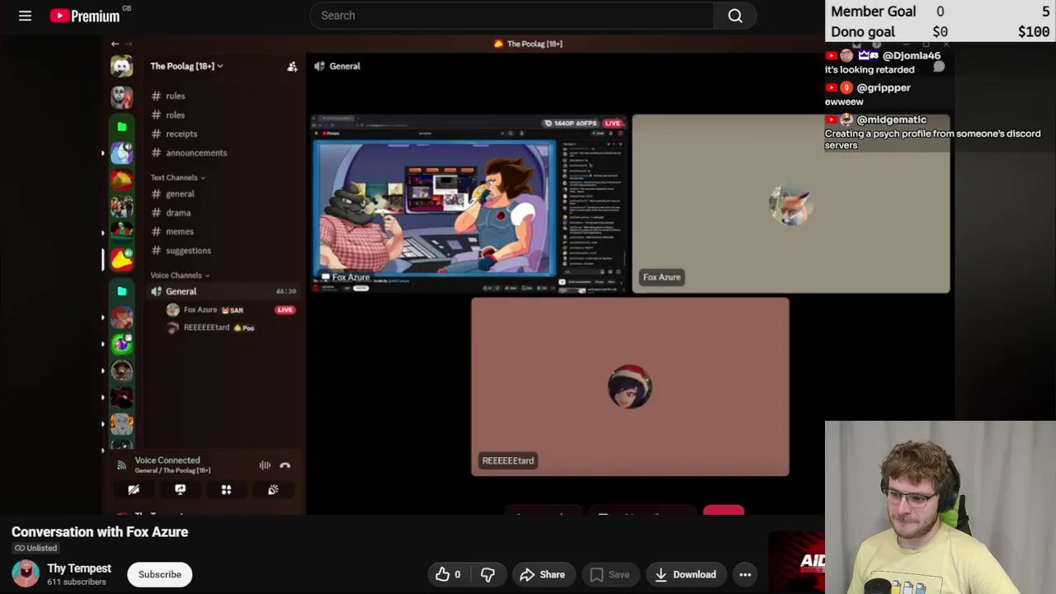Viewport: 1056px width, 594px height.
Task: Select REEEEEEtard's avatar video tile
Action: 629,387
